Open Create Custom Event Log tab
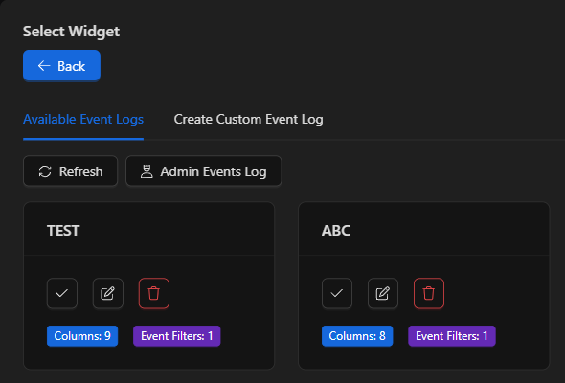The image size is (565, 383). coord(249,120)
